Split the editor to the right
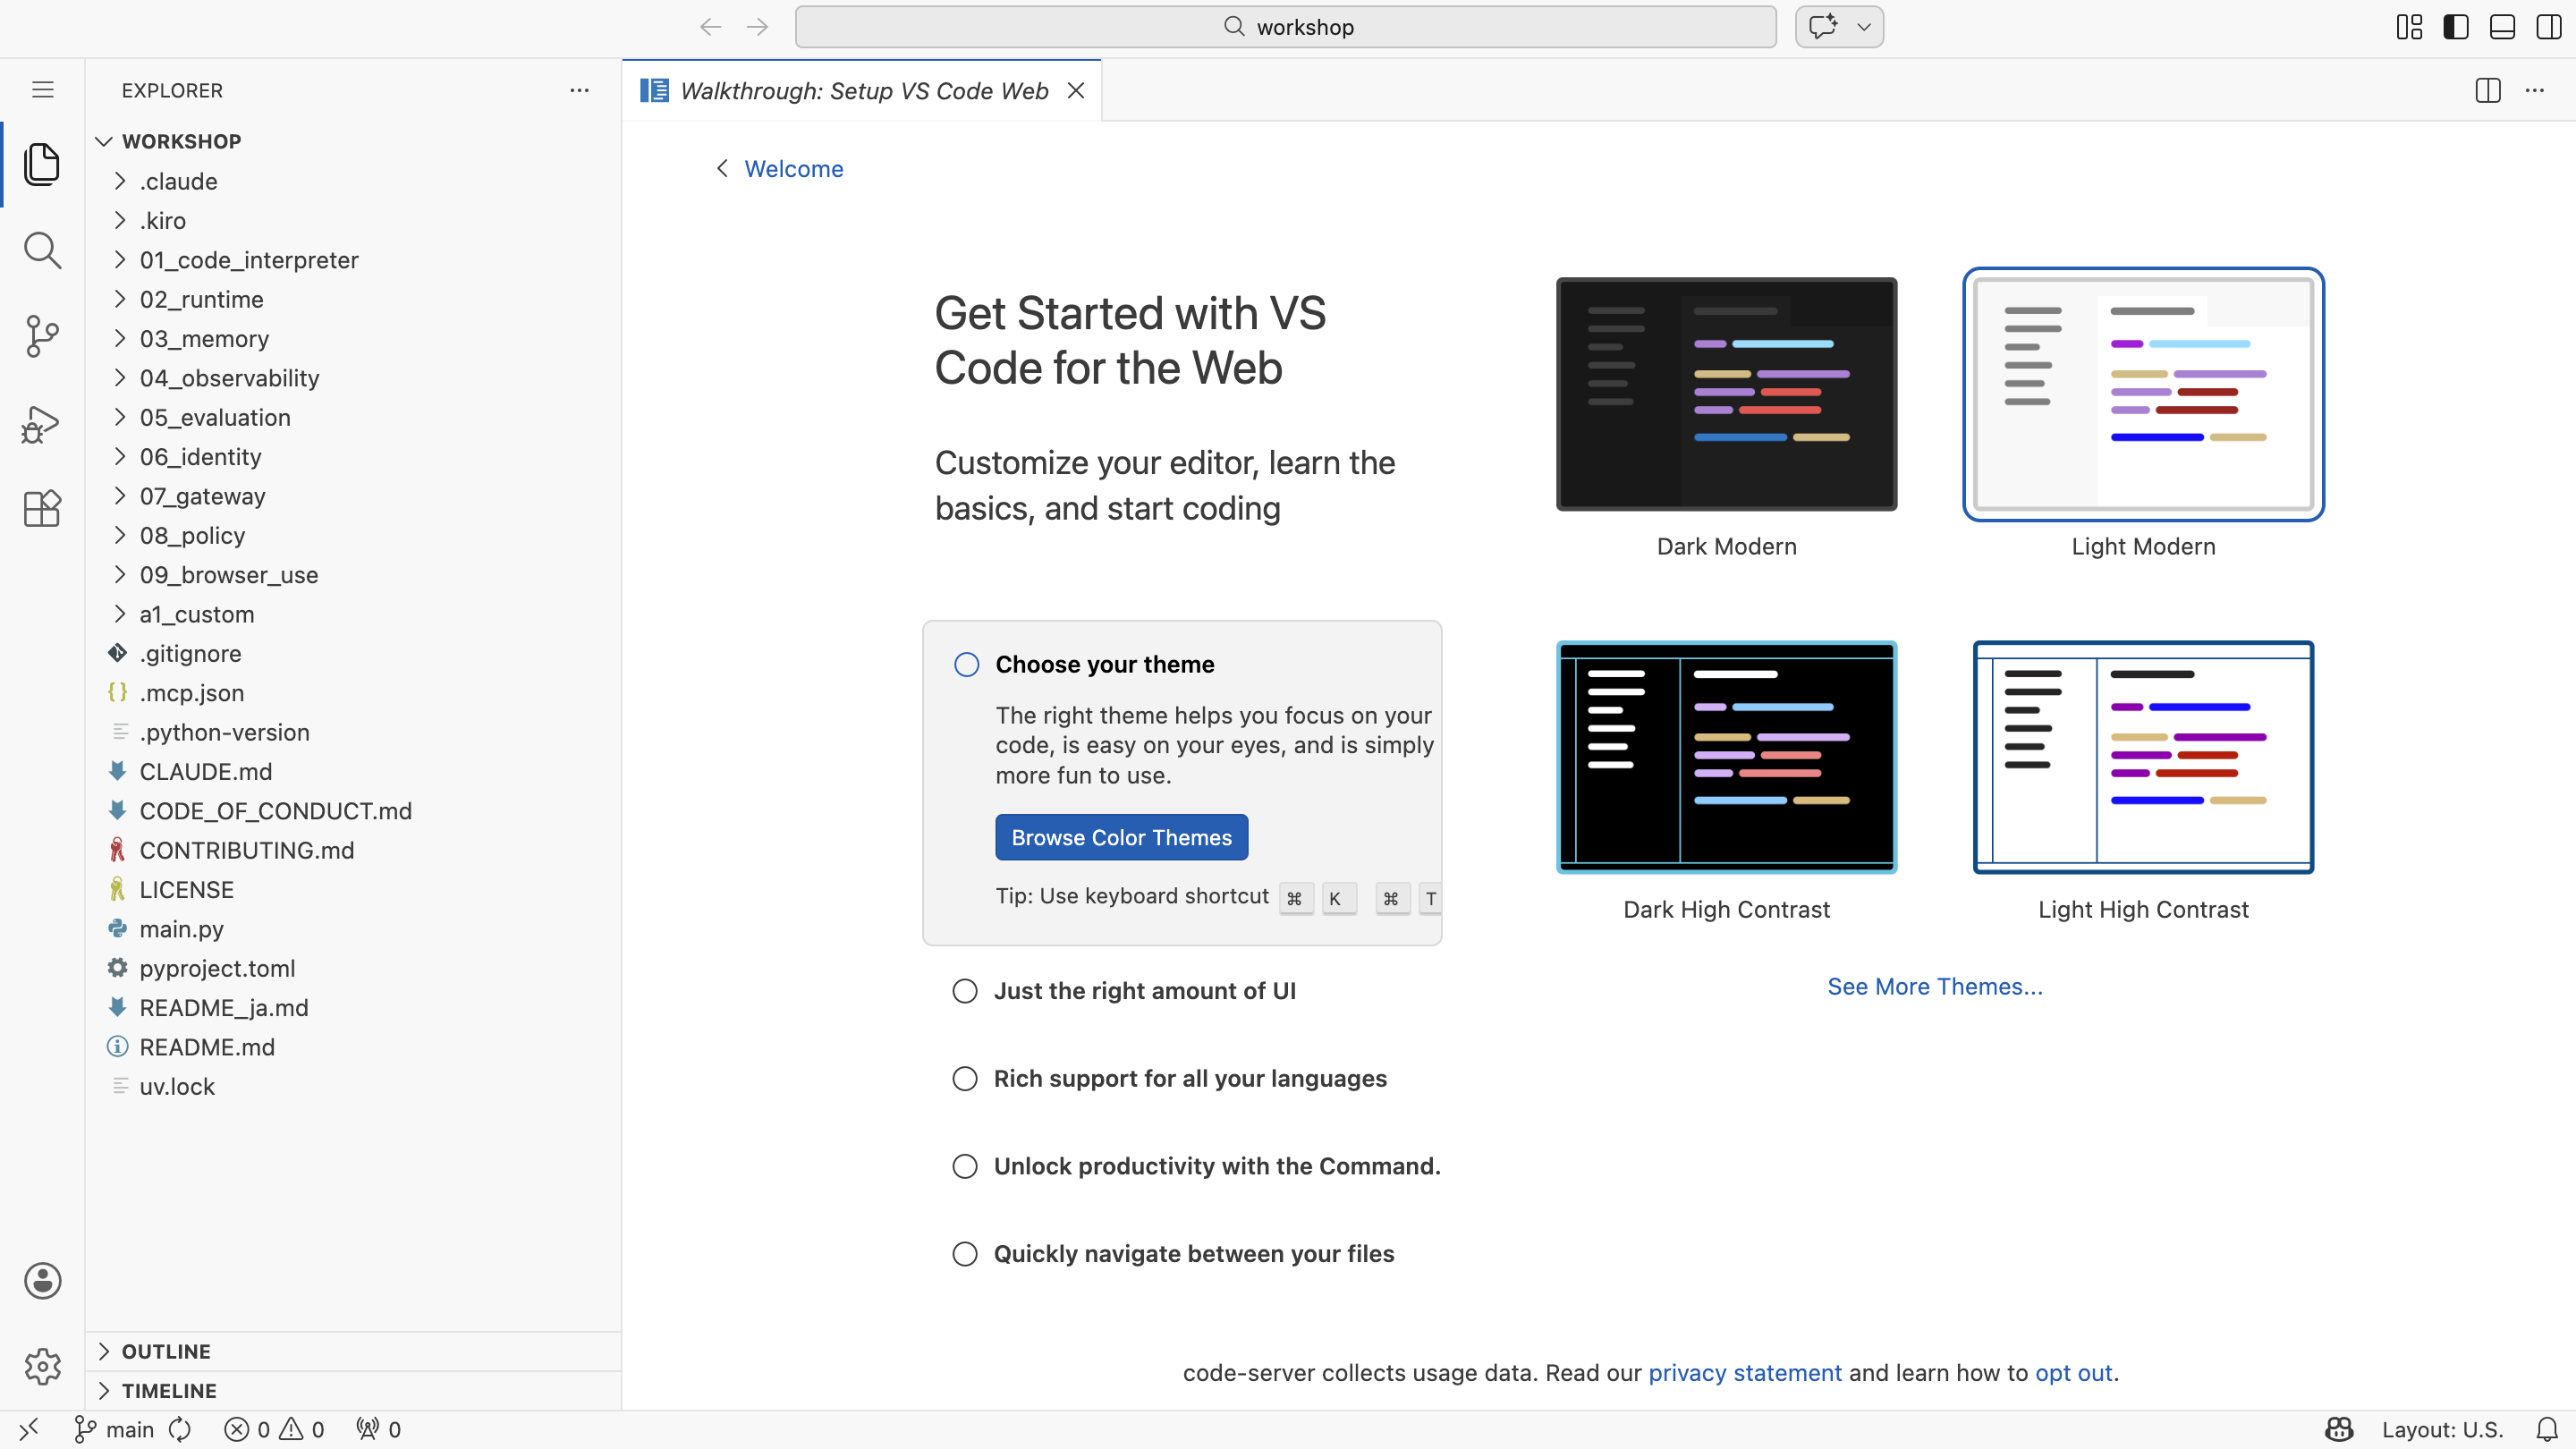This screenshot has height=1449, width=2576. click(x=2488, y=90)
